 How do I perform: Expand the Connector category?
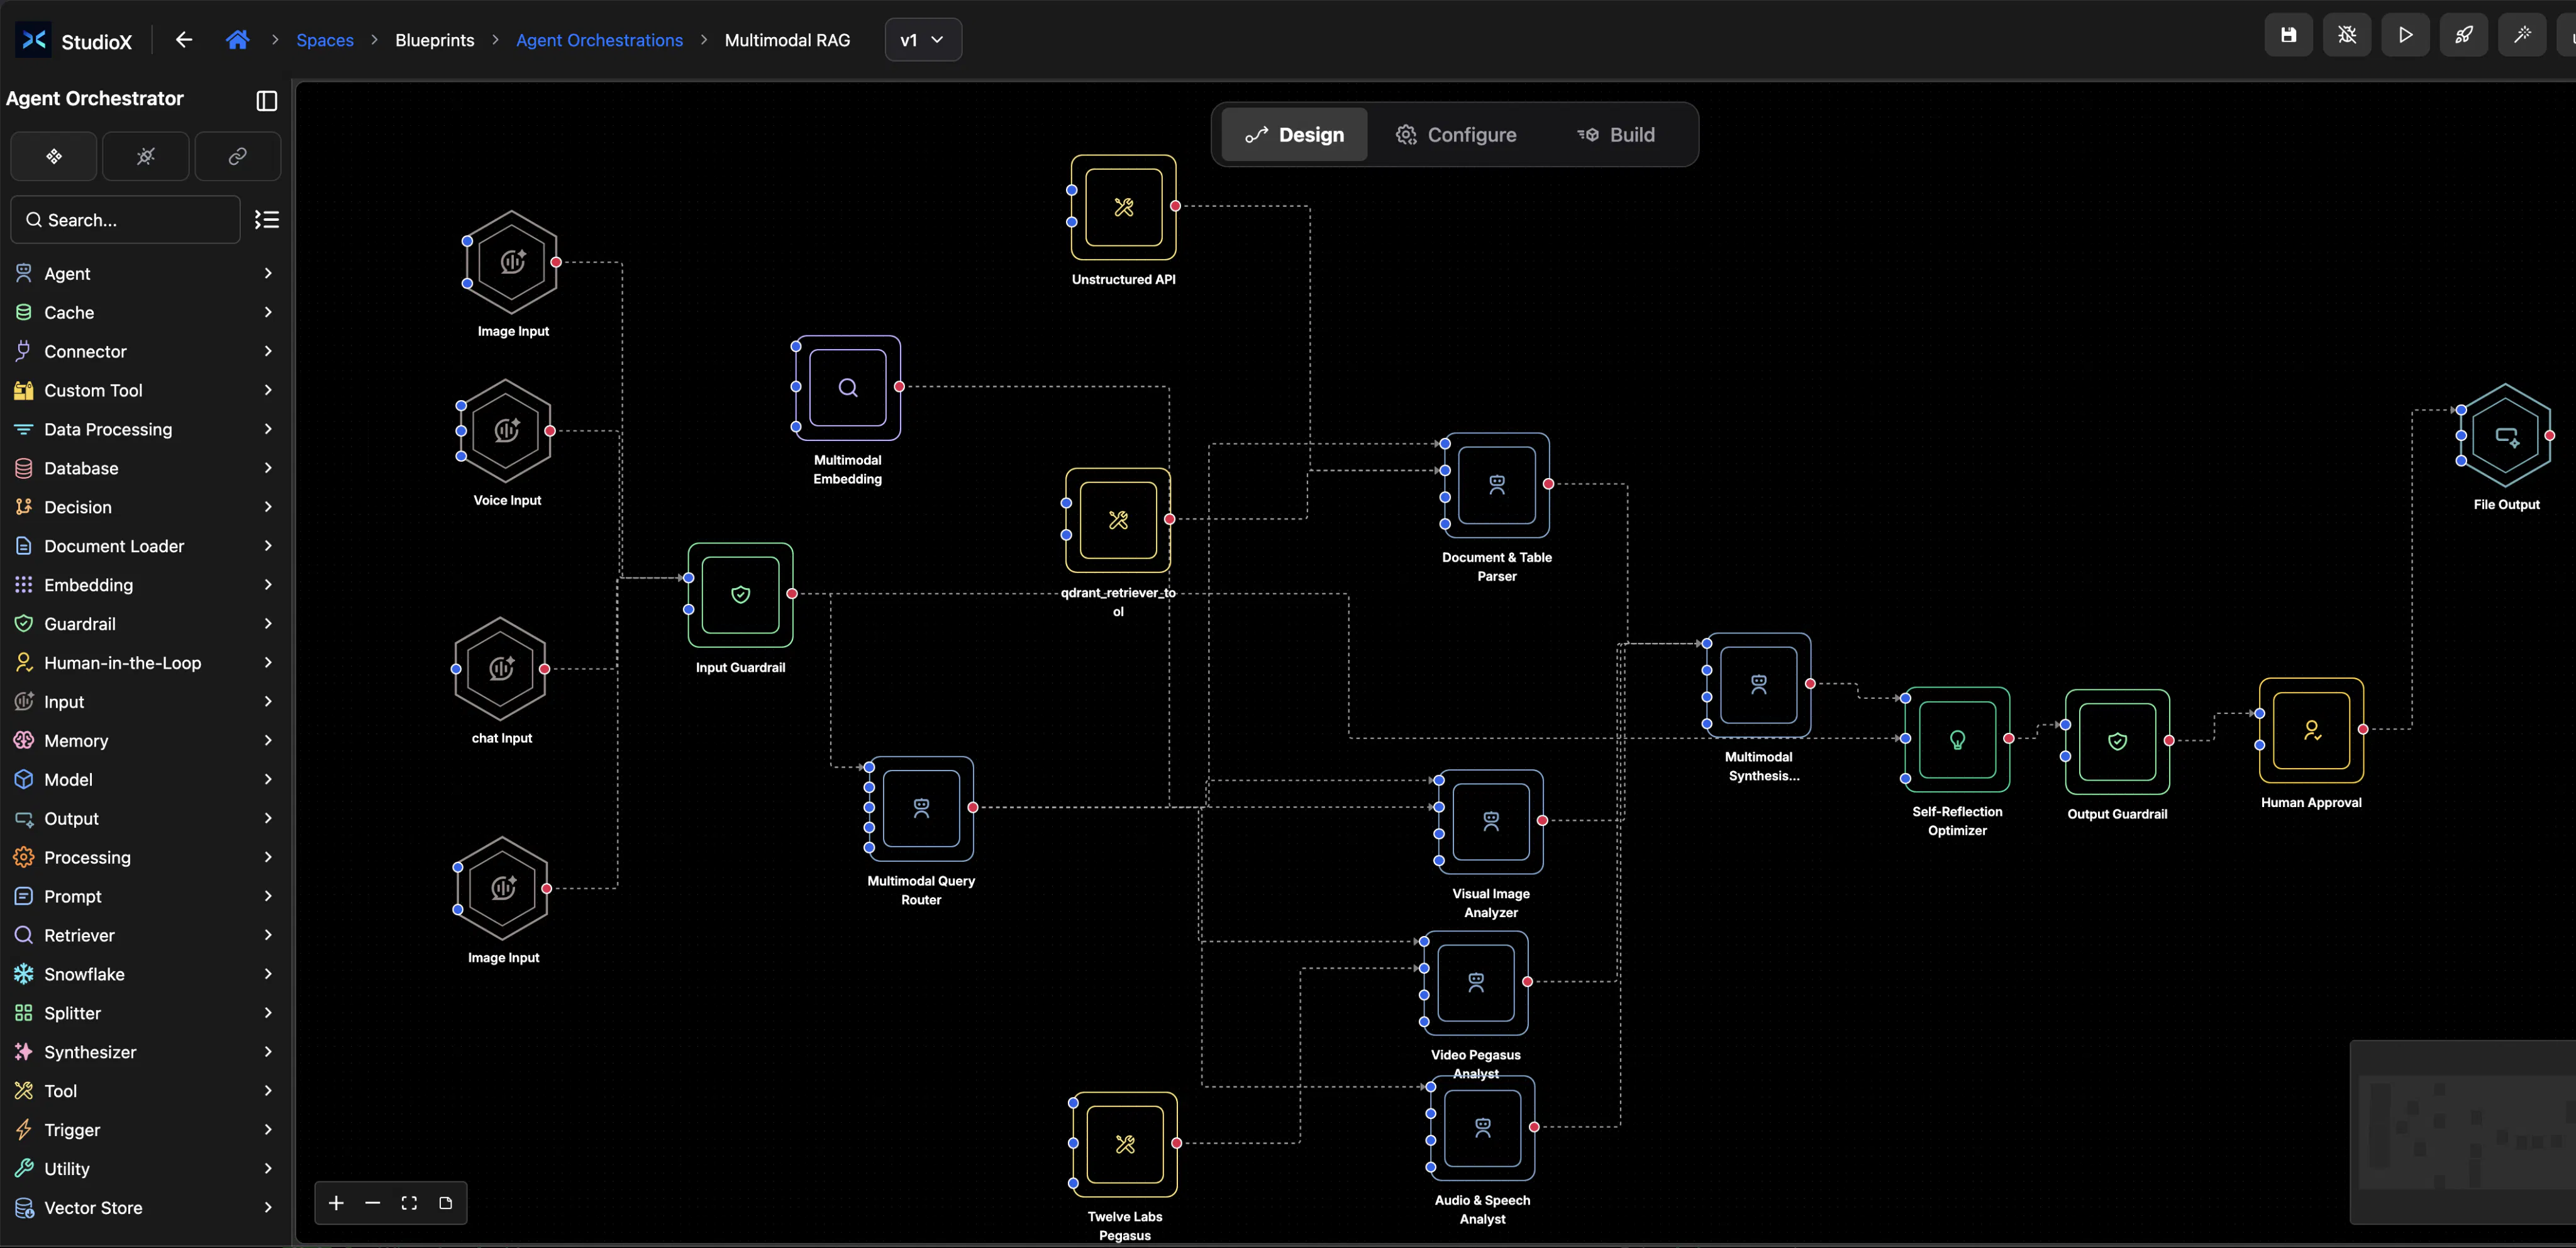point(144,351)
